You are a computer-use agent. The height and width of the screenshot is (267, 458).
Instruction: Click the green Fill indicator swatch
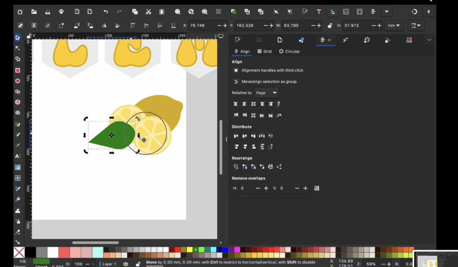click(x=41, y=261)
